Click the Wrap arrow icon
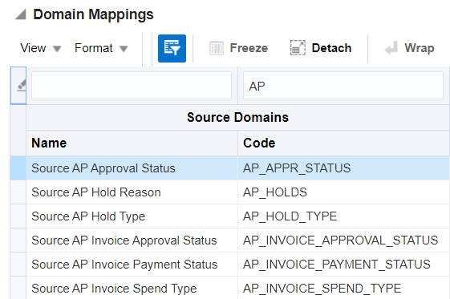The width and height of the screenshot is (450, 299). click(x=391, y=48)
